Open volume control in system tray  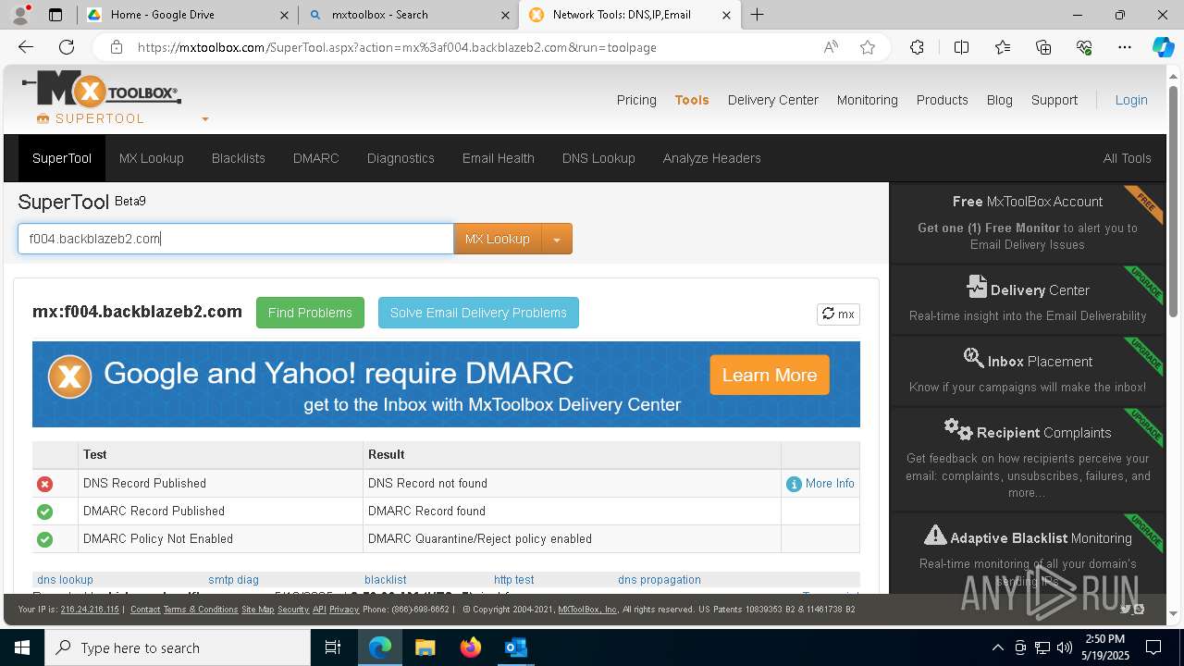1065,647
